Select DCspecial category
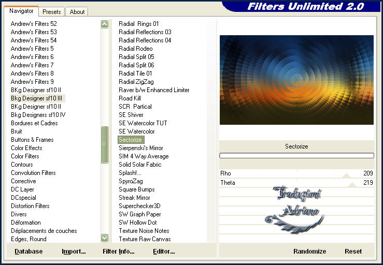383x265 pixels. 23,198
